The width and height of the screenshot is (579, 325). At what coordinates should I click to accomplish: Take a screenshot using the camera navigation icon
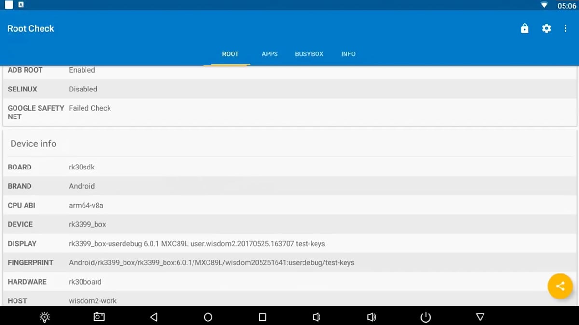(98, 317)
